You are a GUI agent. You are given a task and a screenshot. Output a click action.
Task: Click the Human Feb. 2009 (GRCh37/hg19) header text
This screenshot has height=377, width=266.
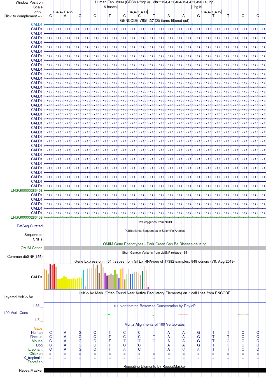tap(122, 2)
